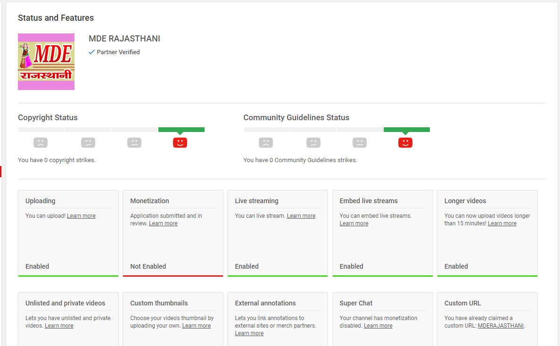Image resolution: width=560 pixels, height=346 pixels.
Task: Click 'Application submitted and in review.' text
Action: point(166,219)
